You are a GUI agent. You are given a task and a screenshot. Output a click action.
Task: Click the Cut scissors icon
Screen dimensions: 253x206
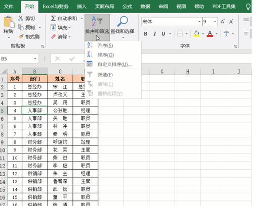click(x=21, y=18)
